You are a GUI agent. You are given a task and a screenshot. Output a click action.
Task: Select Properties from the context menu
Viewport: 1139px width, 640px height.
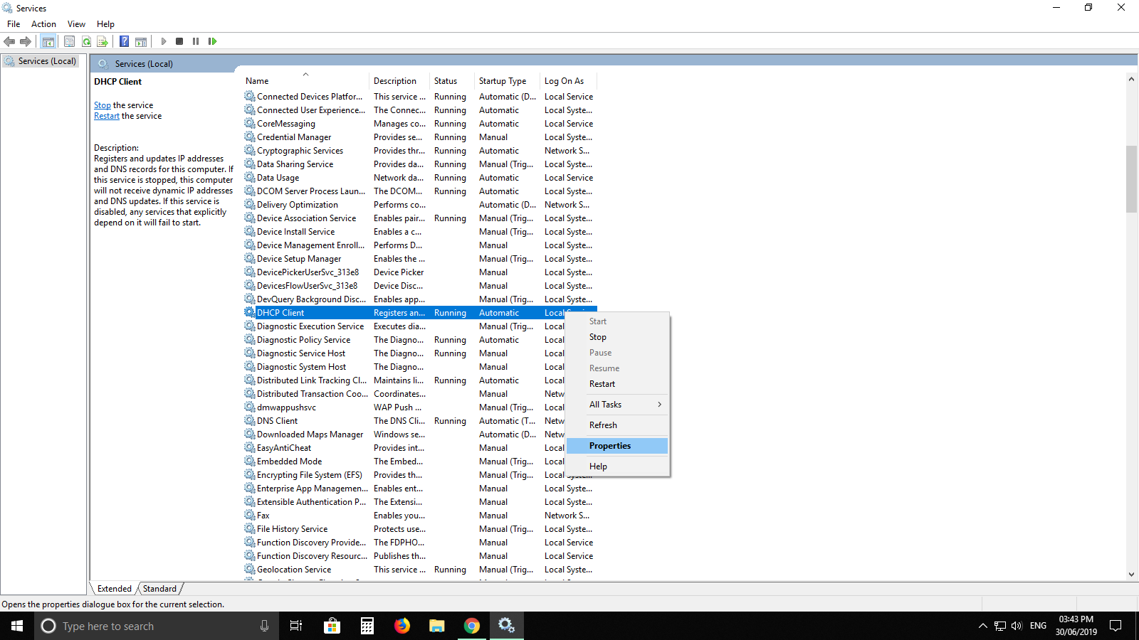(x=609, y=445)
